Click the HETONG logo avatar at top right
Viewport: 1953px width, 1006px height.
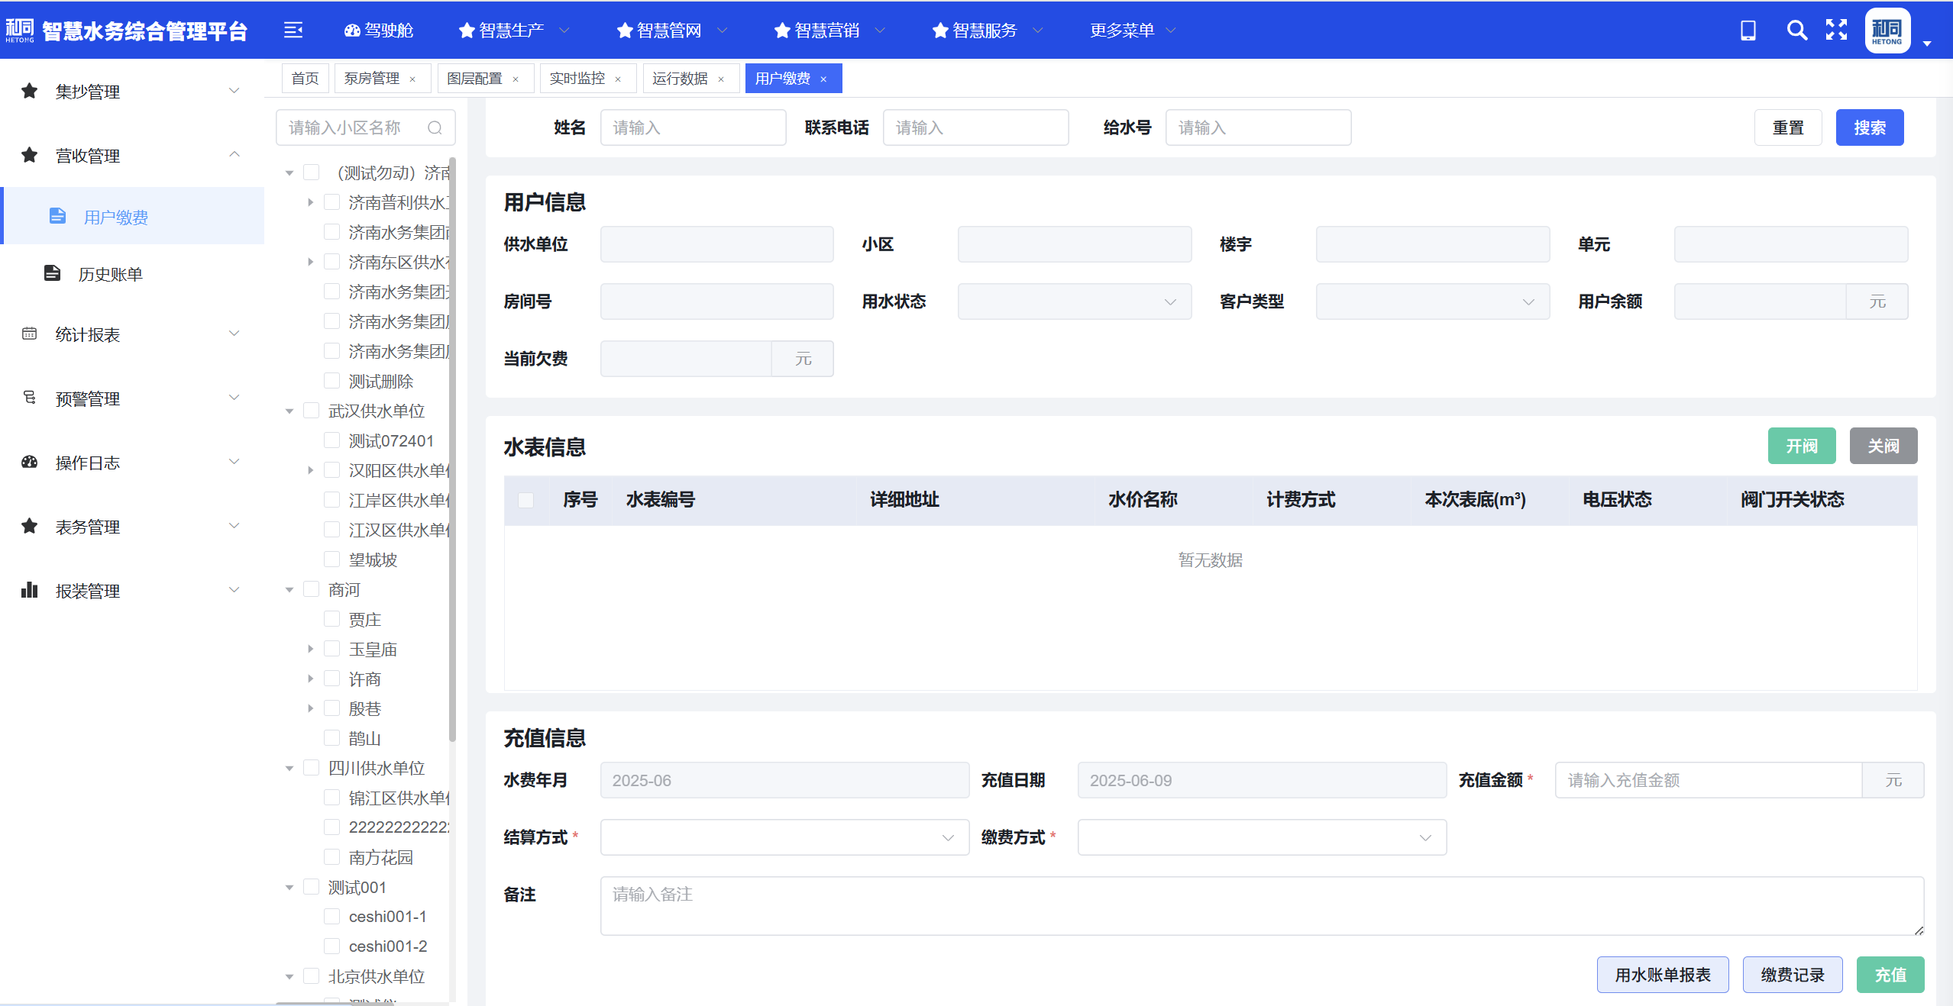1886,30
